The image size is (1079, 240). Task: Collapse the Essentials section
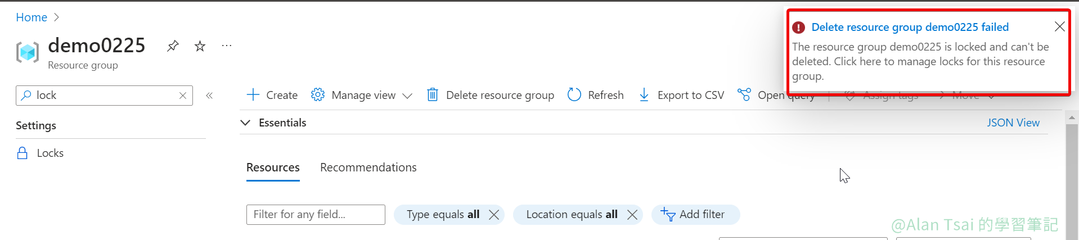[245, 123]
